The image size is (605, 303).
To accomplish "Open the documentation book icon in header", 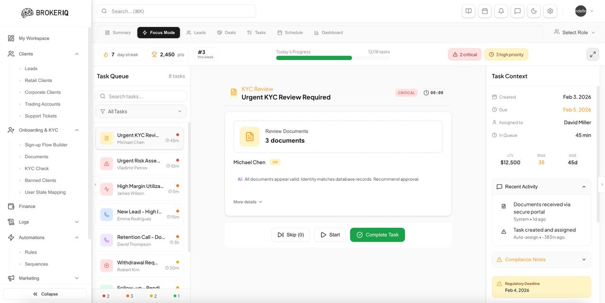I will 468,11.
